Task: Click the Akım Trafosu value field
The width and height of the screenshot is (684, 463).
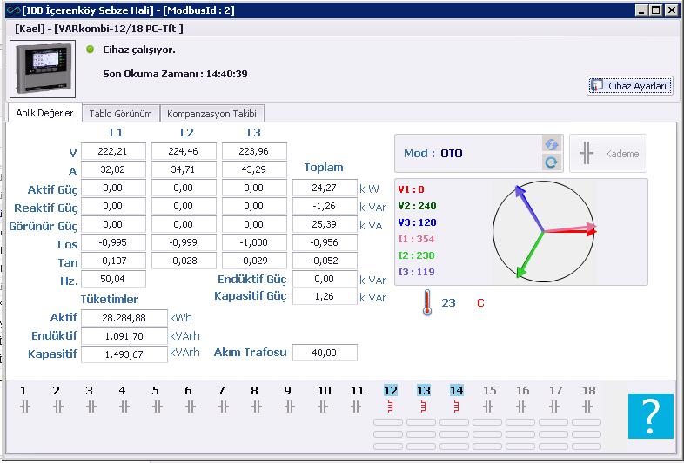Action: [325, 353]
